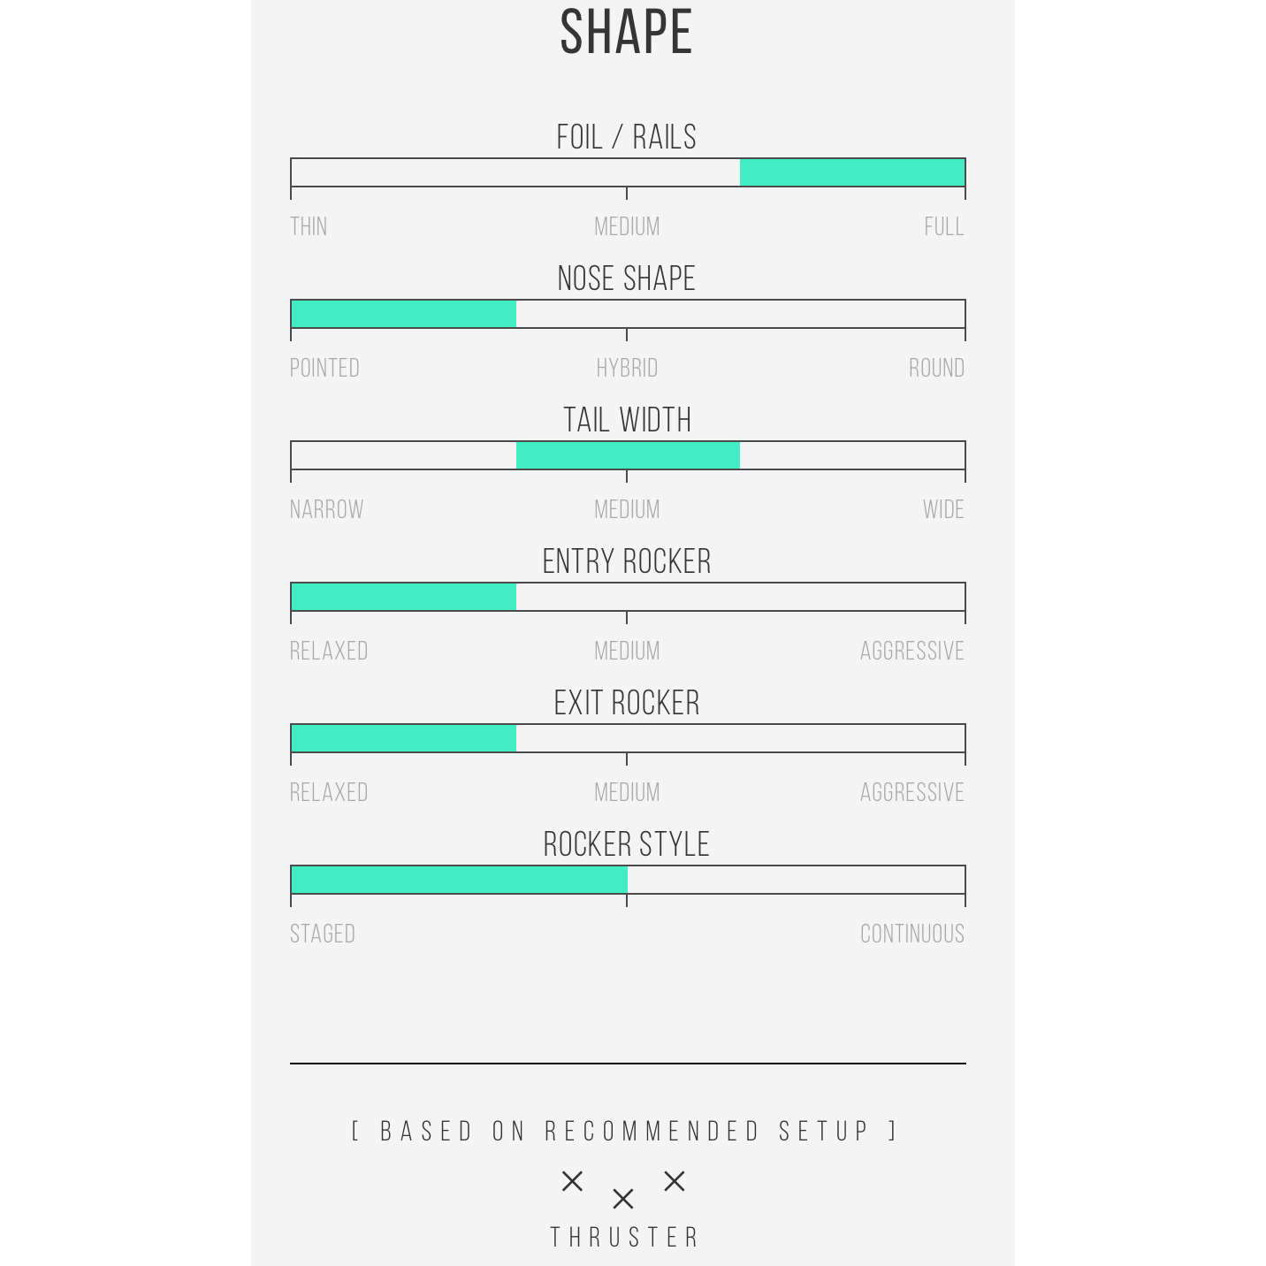This screenshot has width=1266, height=1266.
Task: Select the FULL label under Foil / Rails
Action: click(x=943, y=227)
